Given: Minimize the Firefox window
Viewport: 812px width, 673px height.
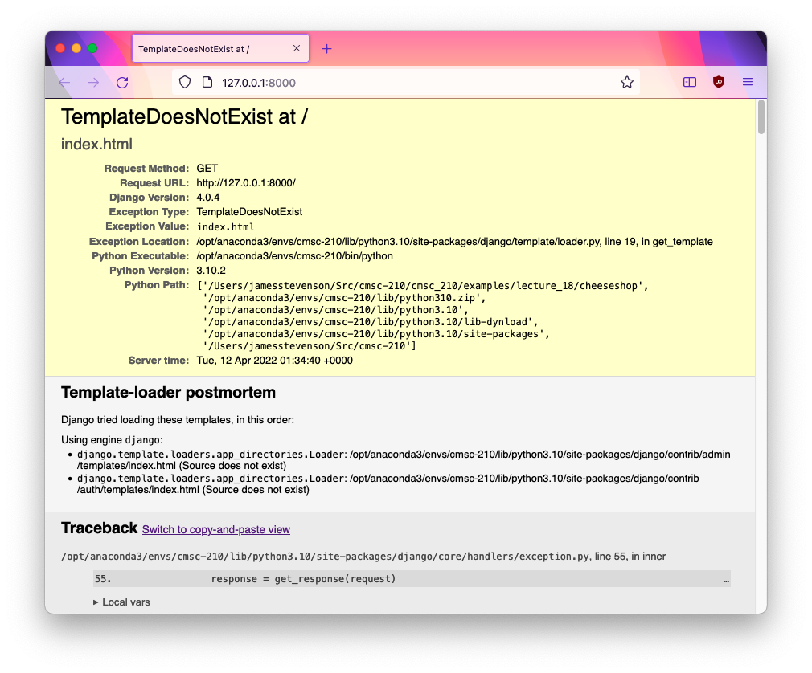Looking at the screenshot, I should [76, 48].
